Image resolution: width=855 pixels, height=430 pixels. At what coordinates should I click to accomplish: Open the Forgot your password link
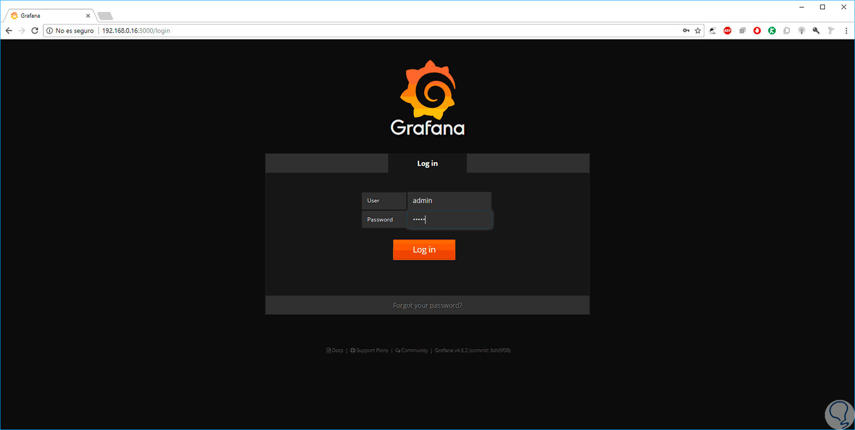pyautogui.click(x=427, y=305)
